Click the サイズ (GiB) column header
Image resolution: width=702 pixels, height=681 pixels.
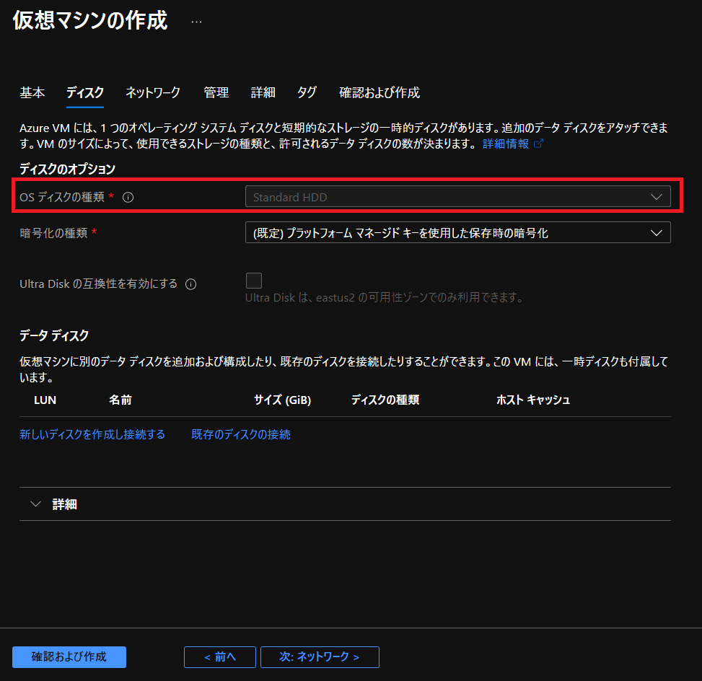click(283, 400)
